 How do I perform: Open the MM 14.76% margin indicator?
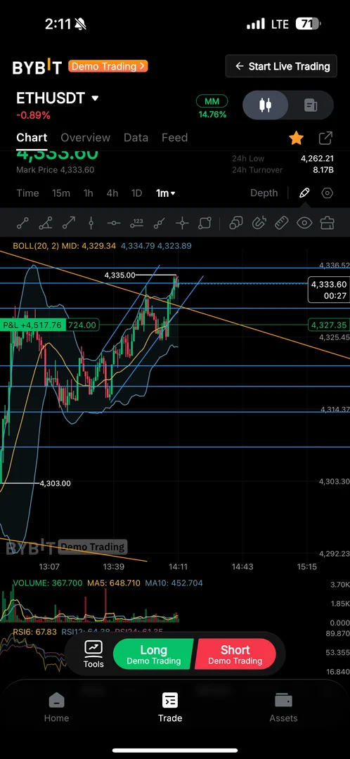tap(212, 108)
